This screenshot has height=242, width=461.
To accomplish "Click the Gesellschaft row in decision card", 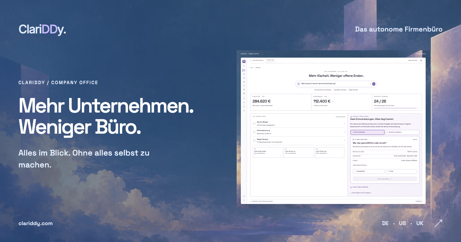I will [385, 156].
